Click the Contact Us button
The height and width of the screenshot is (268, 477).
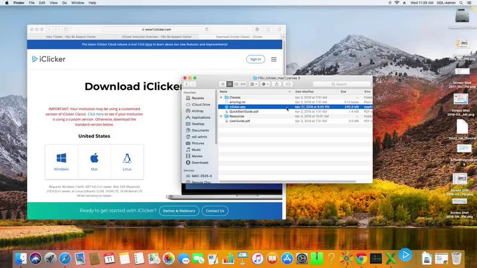click(x=215, y=211)
